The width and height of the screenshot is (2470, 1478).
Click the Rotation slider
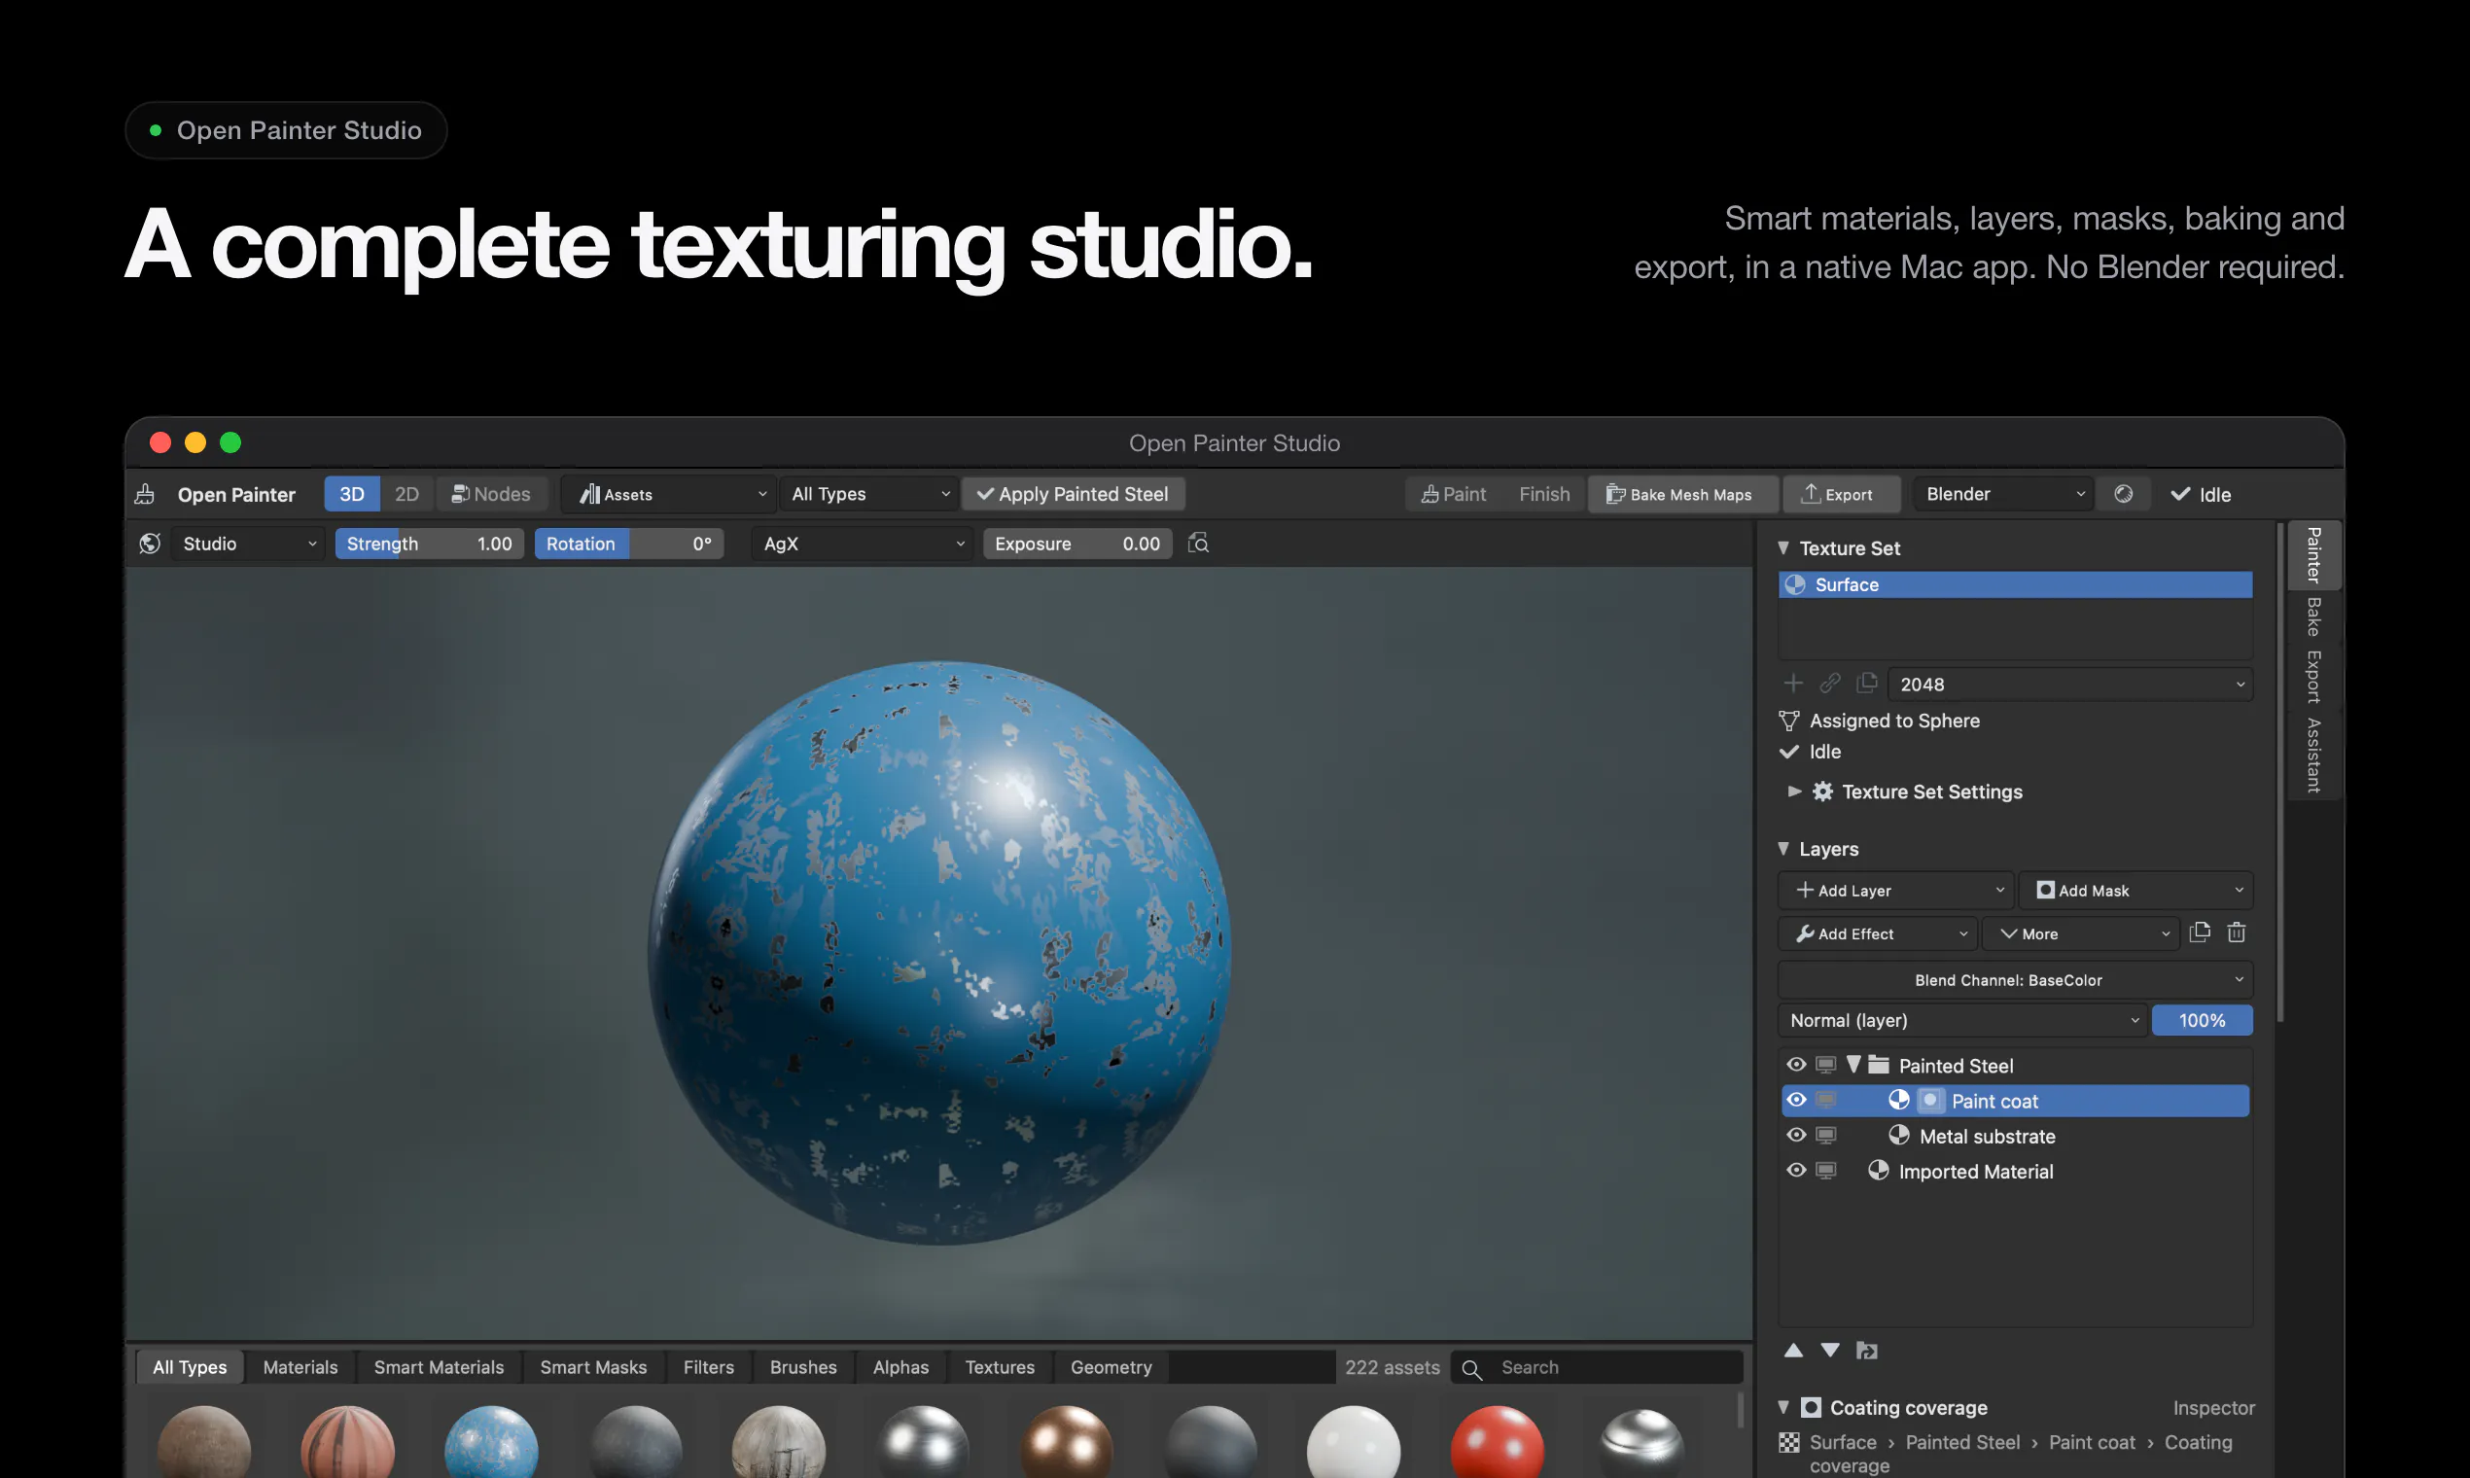point(628,544)
